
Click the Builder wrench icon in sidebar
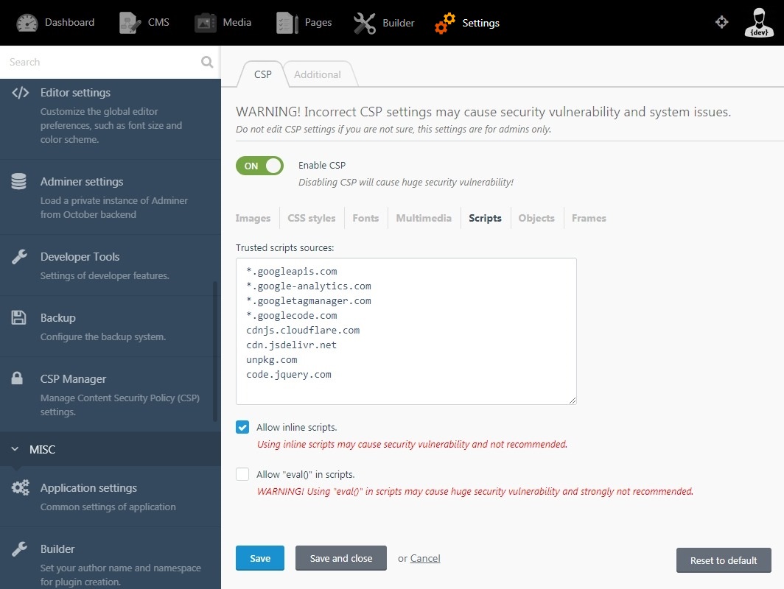tap(19, 549)
